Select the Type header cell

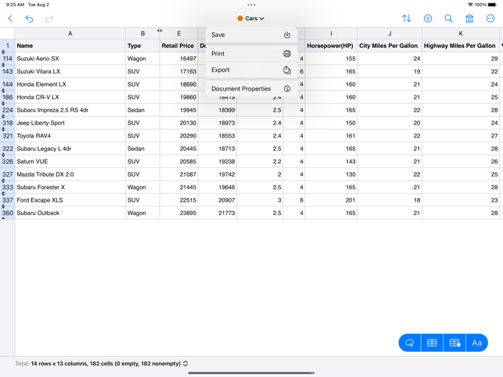(x=142, y=46)
